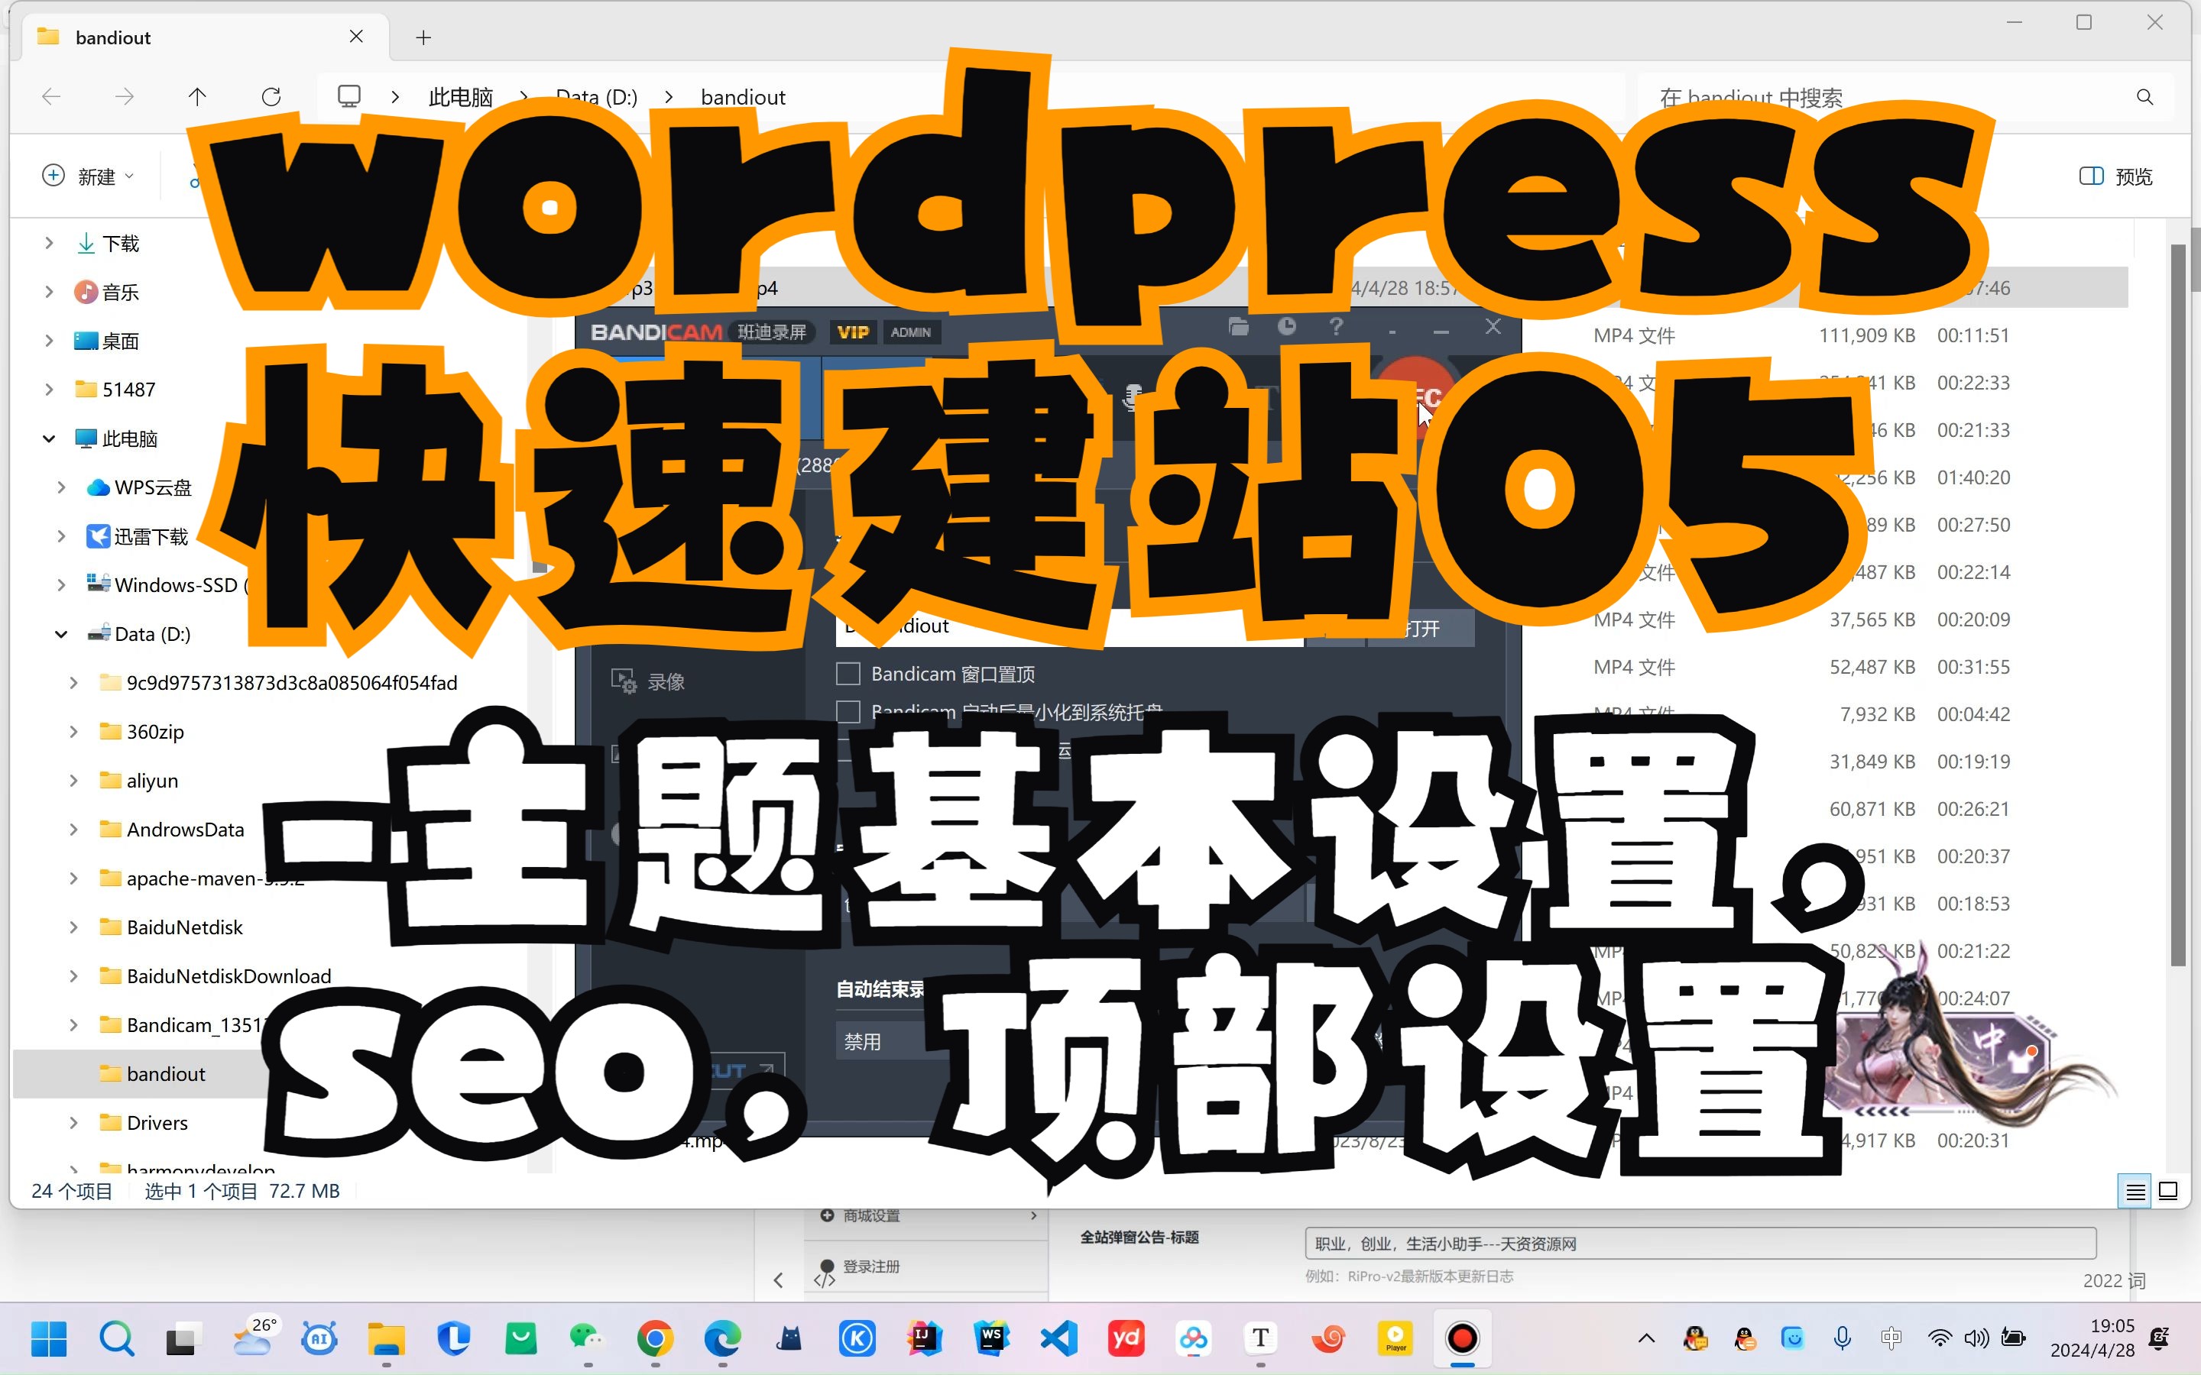Click the 打开 button in Bandicam
2201x1375 pixels.
1421,627
